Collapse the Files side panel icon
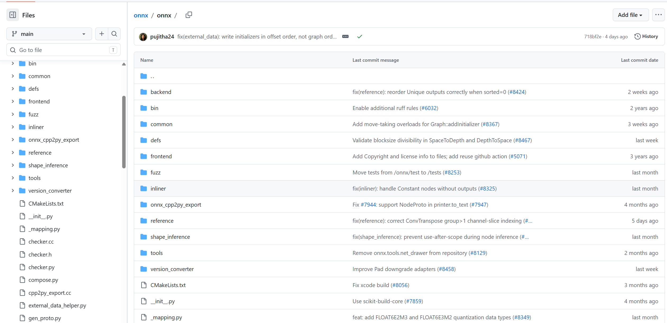This screenshot has width=667, height=323. pyautogui.click(x=13, y=15)
